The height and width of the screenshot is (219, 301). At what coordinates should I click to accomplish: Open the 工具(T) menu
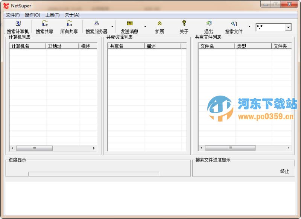(x=52, y=15)
